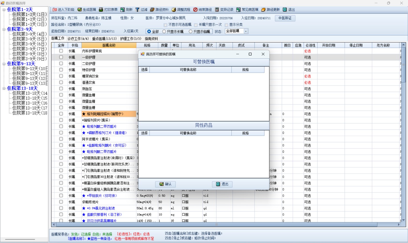Click the toolbar 退出 exit icon
The height and width of the screenshot is (243, 408).
[285, 10]
